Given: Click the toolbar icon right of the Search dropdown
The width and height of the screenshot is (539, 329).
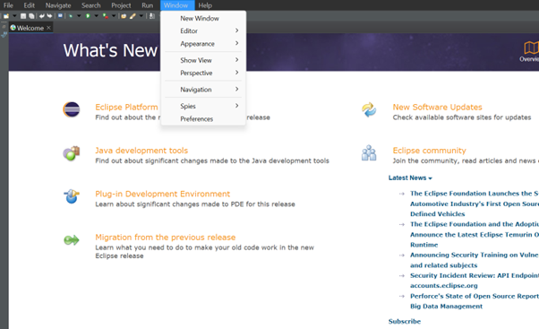Looking at the screenshot, I should tap(151, 16).
